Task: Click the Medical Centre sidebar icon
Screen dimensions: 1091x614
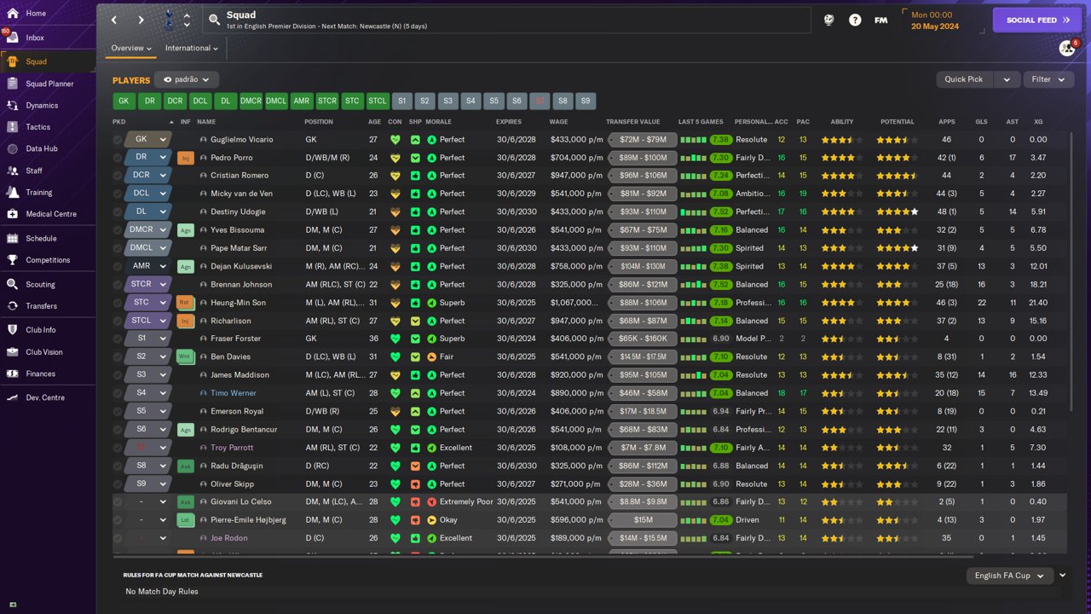Action: click(x=13, y=214)
